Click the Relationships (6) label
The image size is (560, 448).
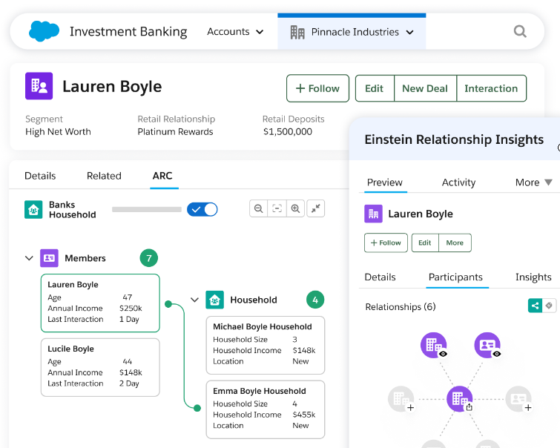[x=401, y=306]
